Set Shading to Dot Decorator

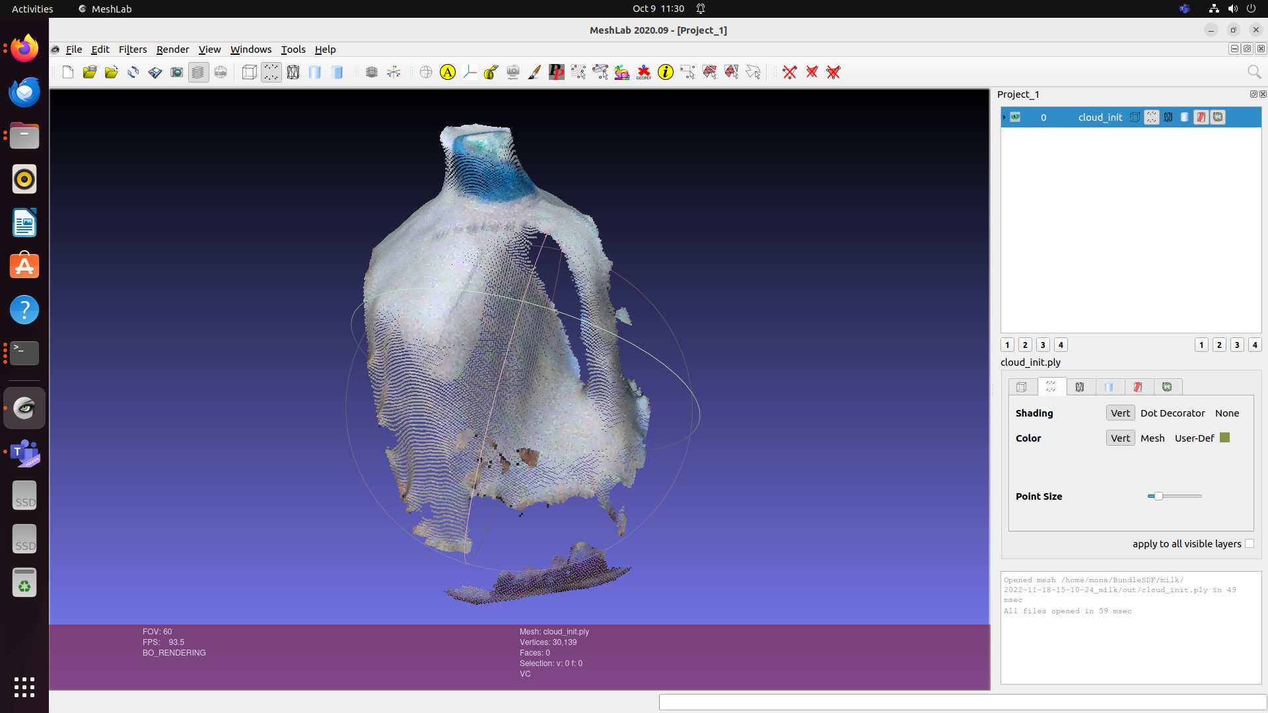tap(1173, 413)
